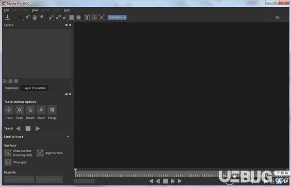Close the Layers panel
Image resolution: width=291 pixels, height=187 pixels.
click(x=70, y=25)
